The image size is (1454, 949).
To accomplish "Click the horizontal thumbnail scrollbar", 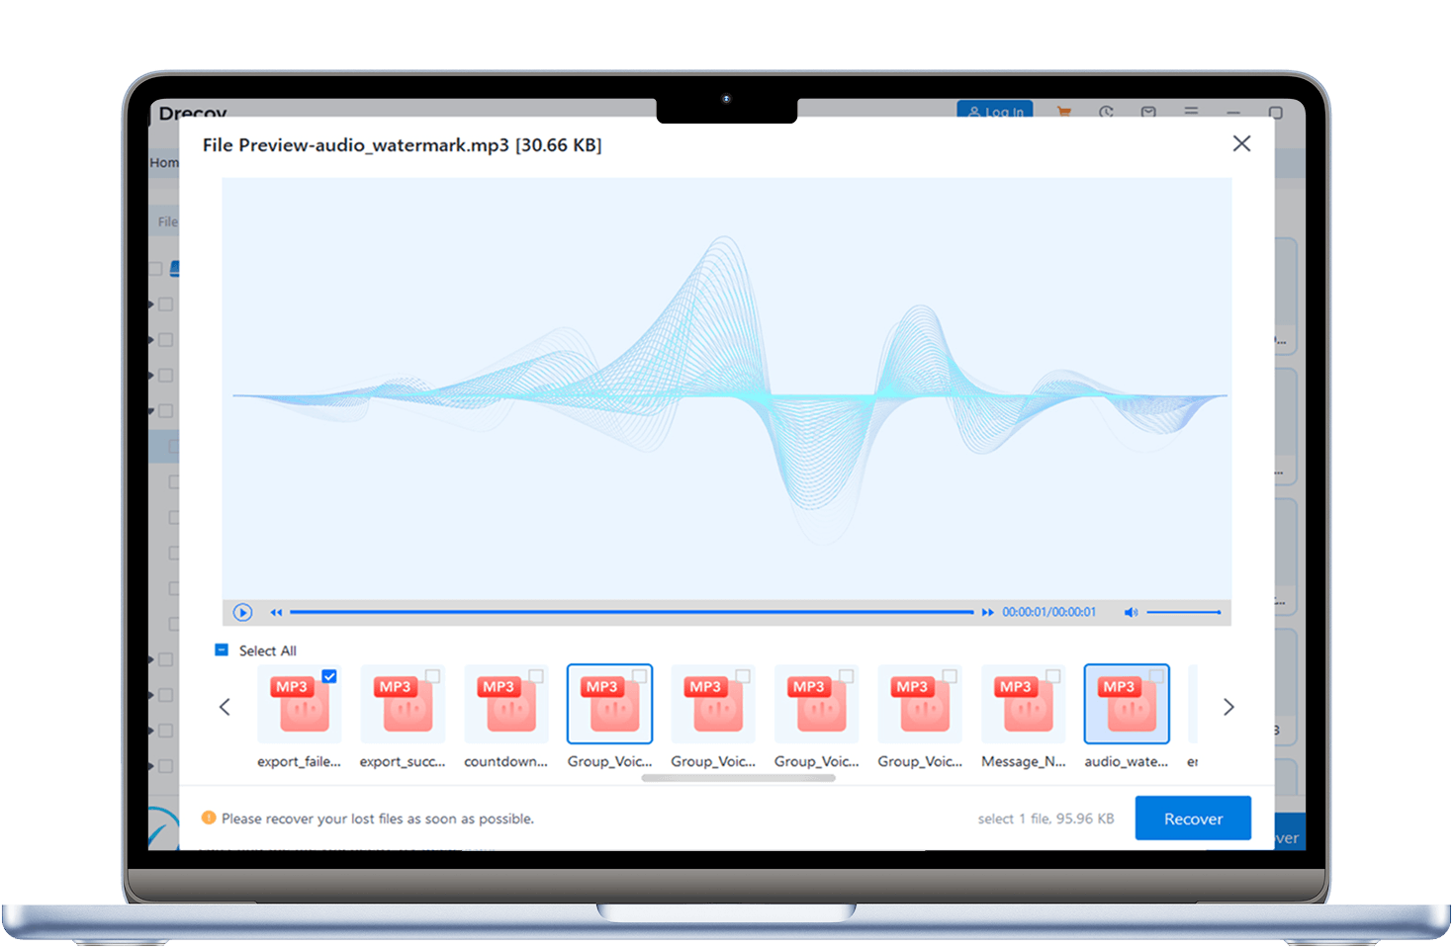I will [x=738, y=778].
